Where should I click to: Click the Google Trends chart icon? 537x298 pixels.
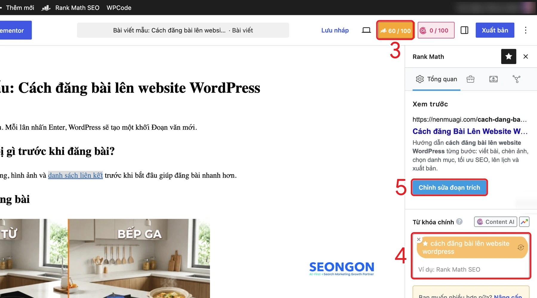pos(524,222)
